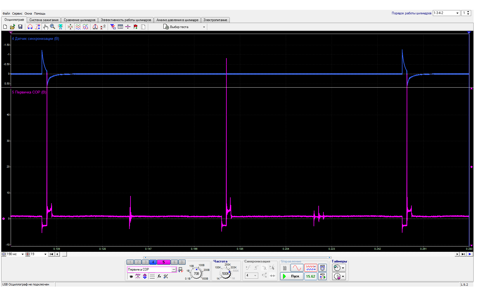Open channel settings tools icon
Image resolution: width=477 pixels, height=288 pixels.
coord(166,276)
